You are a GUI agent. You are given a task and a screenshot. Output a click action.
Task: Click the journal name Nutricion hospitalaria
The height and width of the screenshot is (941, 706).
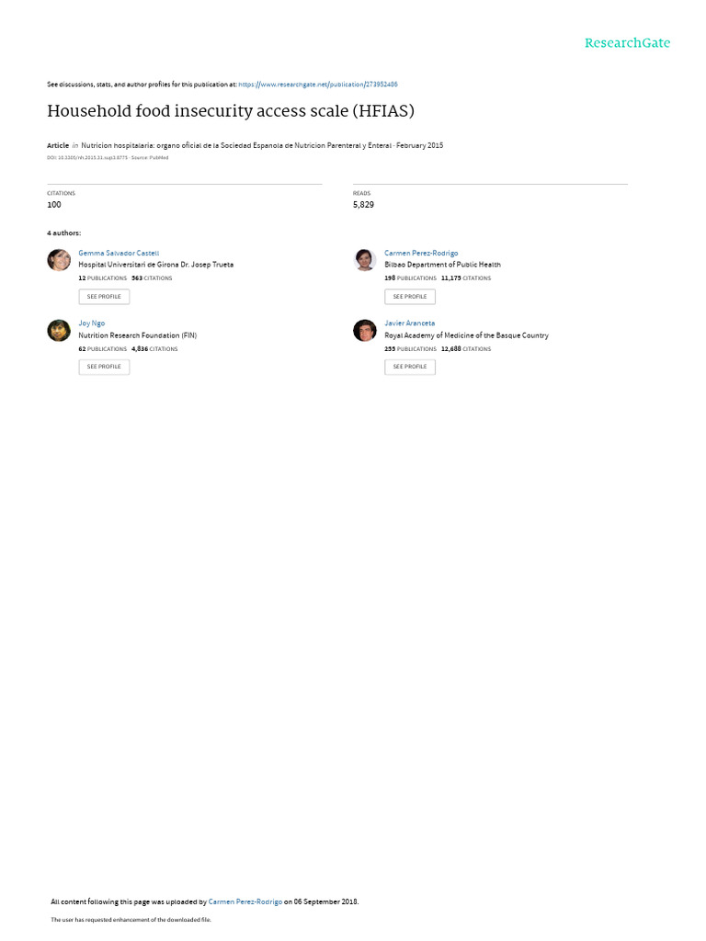point(236,145)
